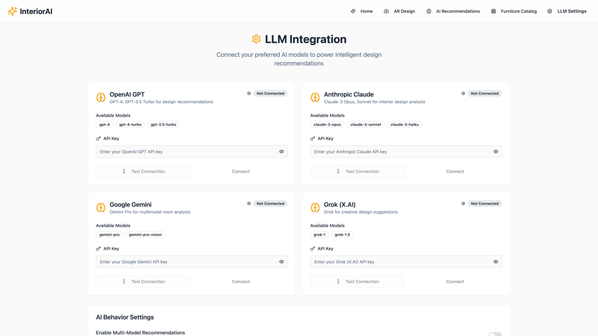The height and width of the screenshot is (336, 598).
Task: Connect Anthropic Claude
Action: pos(455,171)
